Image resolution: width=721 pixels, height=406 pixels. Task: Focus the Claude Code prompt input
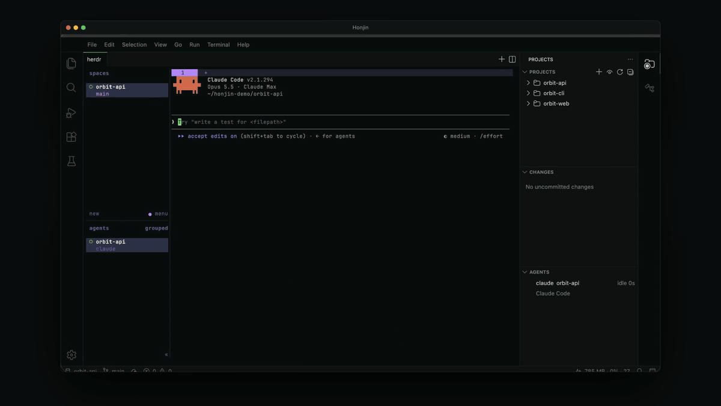click(x=341, y=122)
